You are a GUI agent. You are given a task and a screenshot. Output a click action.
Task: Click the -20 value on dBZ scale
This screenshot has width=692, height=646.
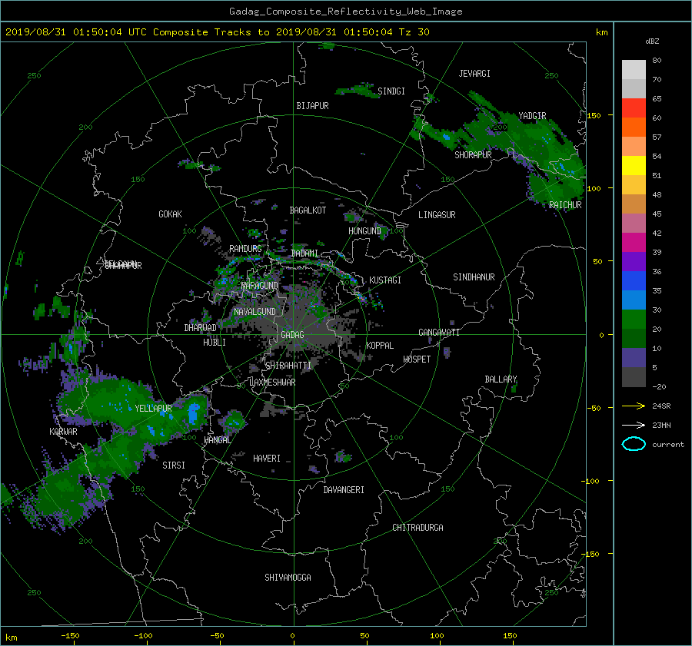point(658,386)
